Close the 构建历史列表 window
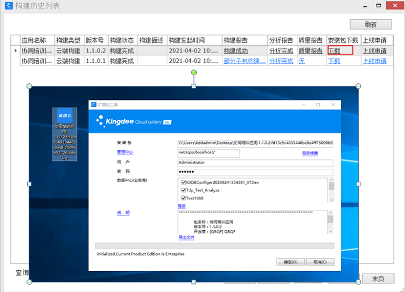Viewport: 405px width, 292px height. (395, 6)
